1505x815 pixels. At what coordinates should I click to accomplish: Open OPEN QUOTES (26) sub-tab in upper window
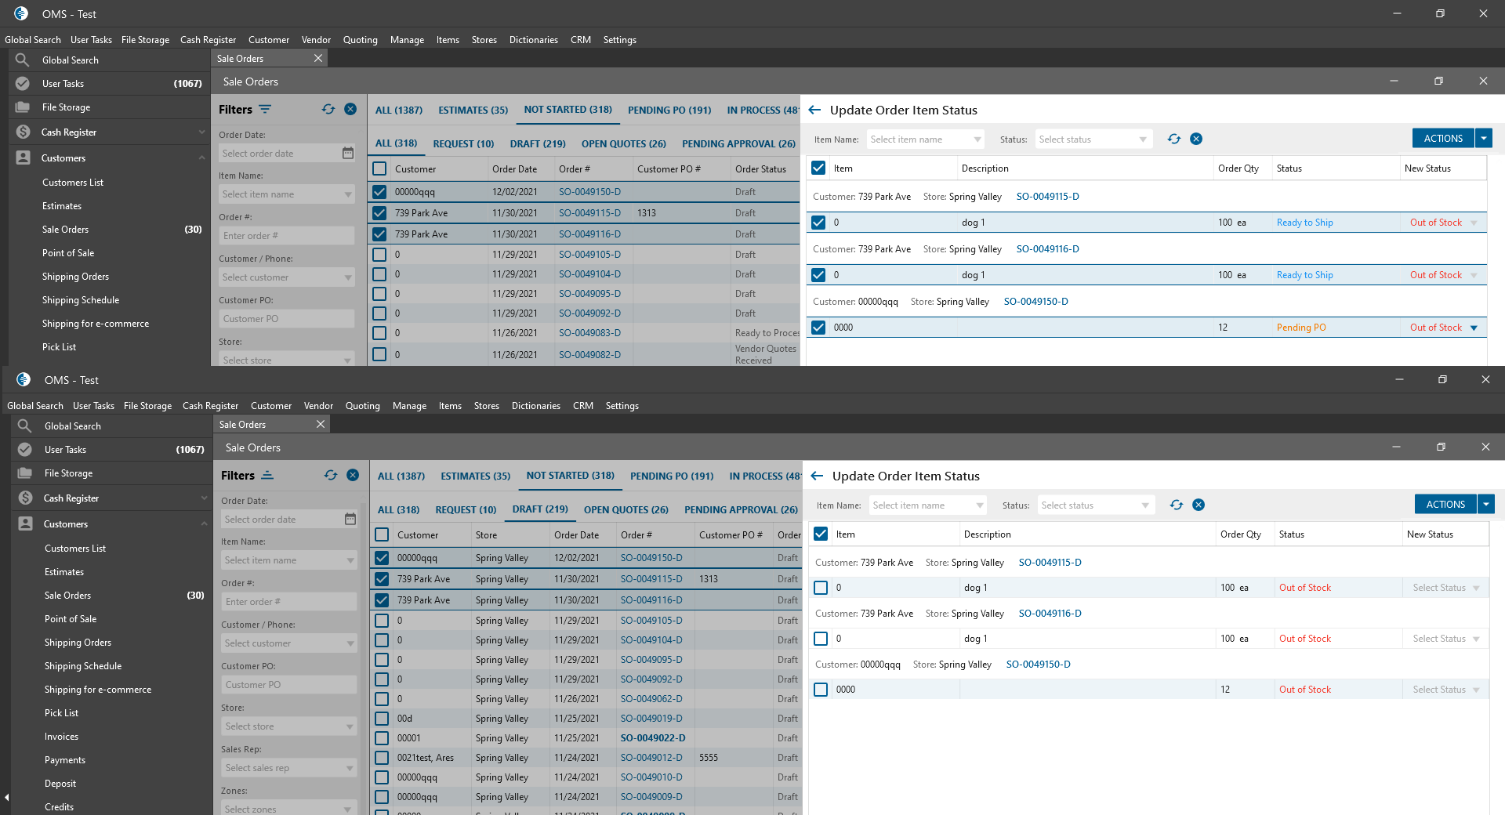(x=624, y=144)
